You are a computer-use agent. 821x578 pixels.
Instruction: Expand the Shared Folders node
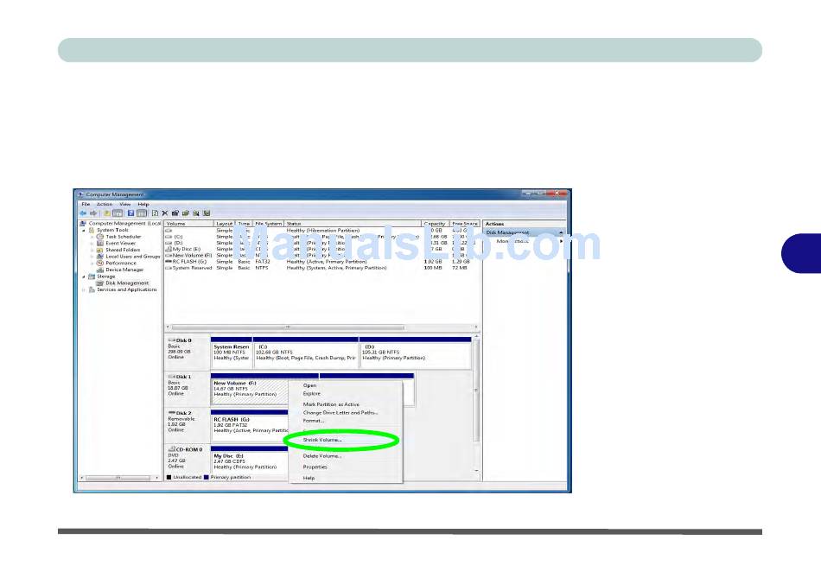coord(92,251)
